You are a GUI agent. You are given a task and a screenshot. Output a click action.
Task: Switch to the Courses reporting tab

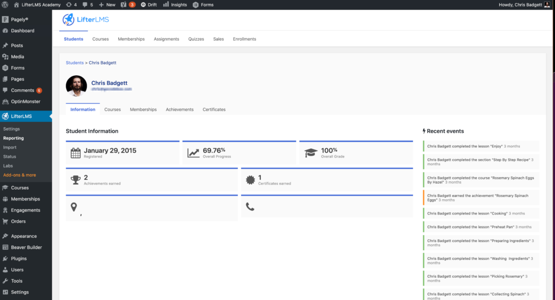(100, 39)
